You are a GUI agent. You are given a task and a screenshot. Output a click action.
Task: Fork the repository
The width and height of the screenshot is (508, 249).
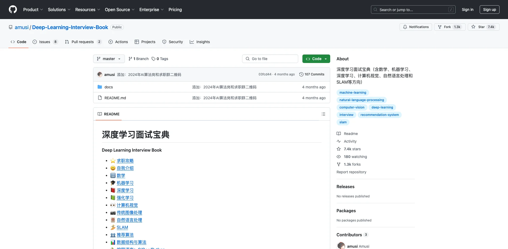[450, 27]
